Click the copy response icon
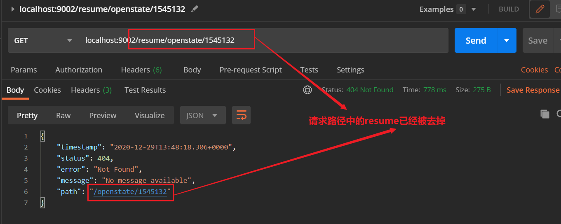This screenshot has height=224, width=561. coord(545,114)
